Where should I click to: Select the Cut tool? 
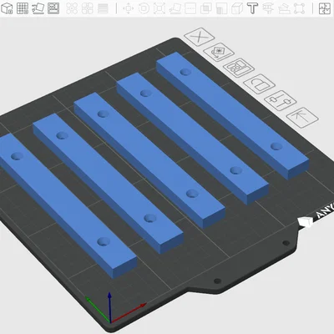(190, 8)
